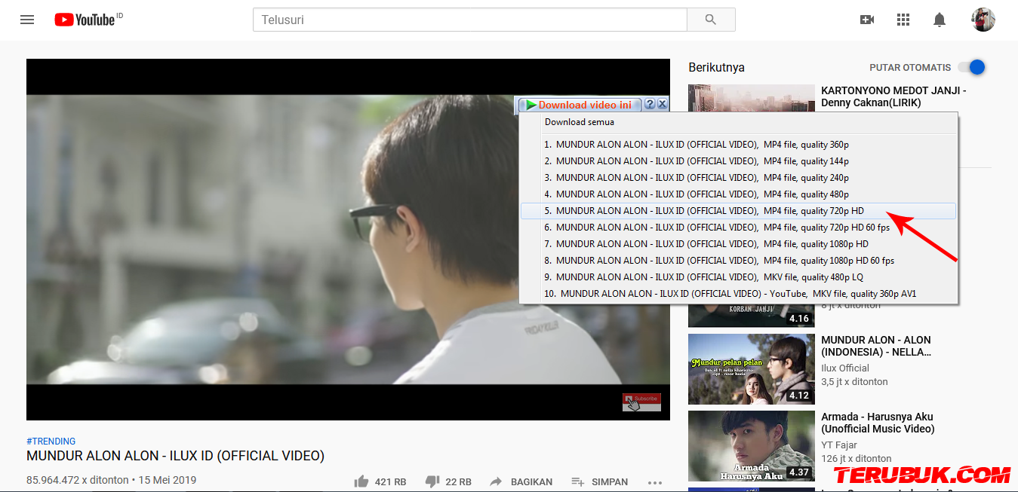Click the video title Mundur Alon Alon
This screenshot has width=1018, height=492.
pyautogui.click(x=175, y=456)
